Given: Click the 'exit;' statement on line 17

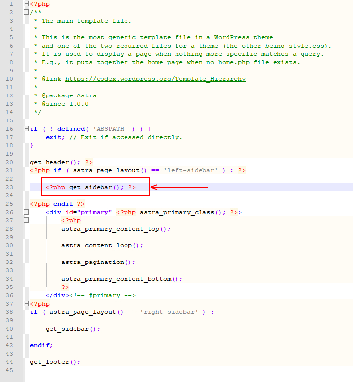Looking at the screenshot, I should point(55,138).
